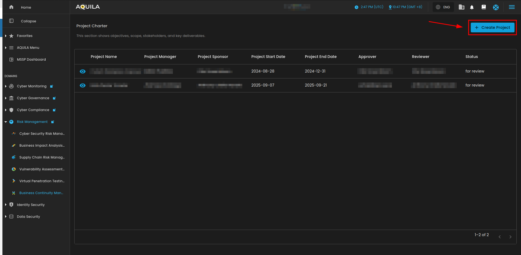Open the organization building icon

tap(461, 7)
